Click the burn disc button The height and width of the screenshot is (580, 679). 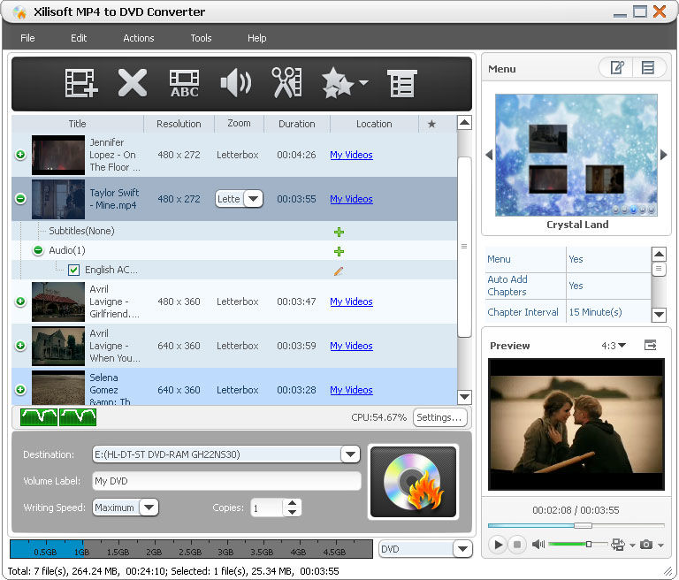tap(413, 482)
